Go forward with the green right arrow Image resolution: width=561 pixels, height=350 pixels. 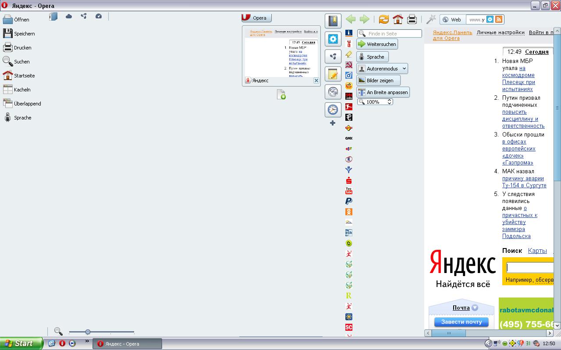click(x=364, y=19)
